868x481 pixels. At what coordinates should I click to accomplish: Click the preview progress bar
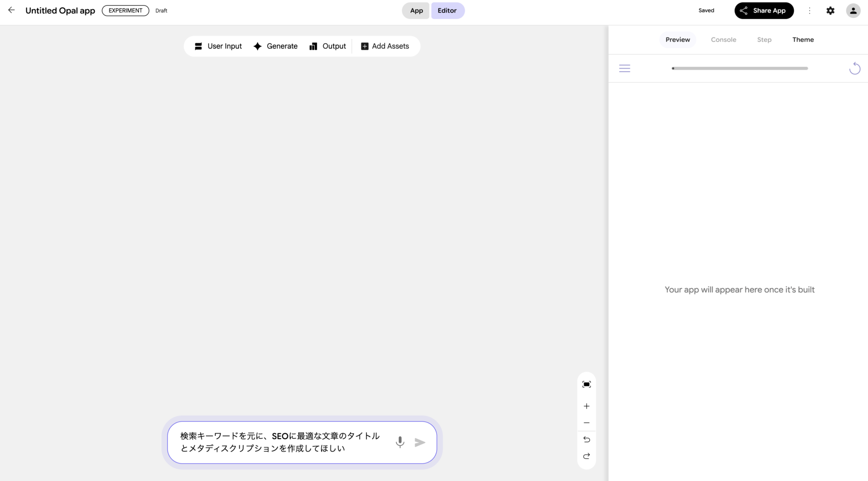click(740, 68)
